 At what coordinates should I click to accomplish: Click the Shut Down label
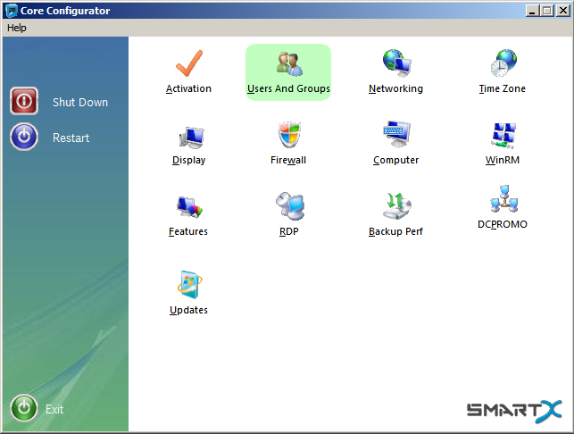pyautogui.click(x=80, y=102)
